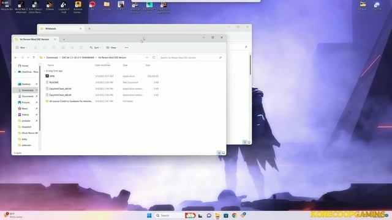Click the Back navigation arrow
392x220 pixels.
[x=16, y=57]
